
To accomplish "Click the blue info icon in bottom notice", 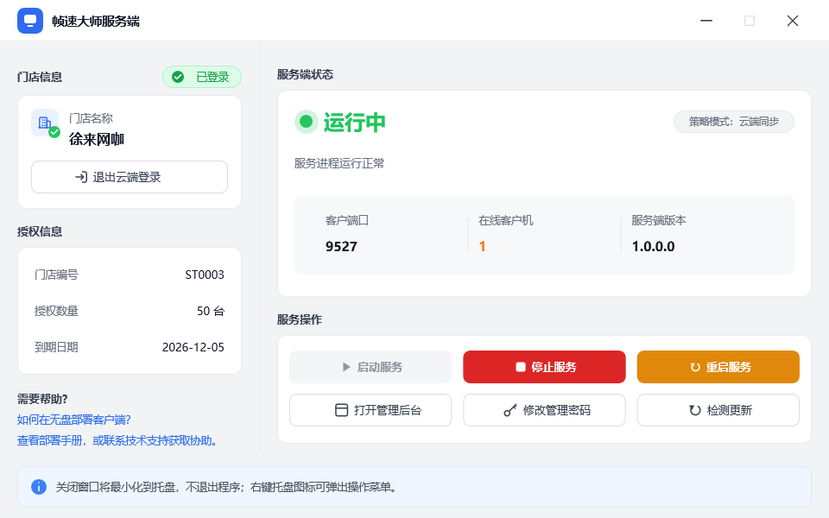I will [39, 487].
